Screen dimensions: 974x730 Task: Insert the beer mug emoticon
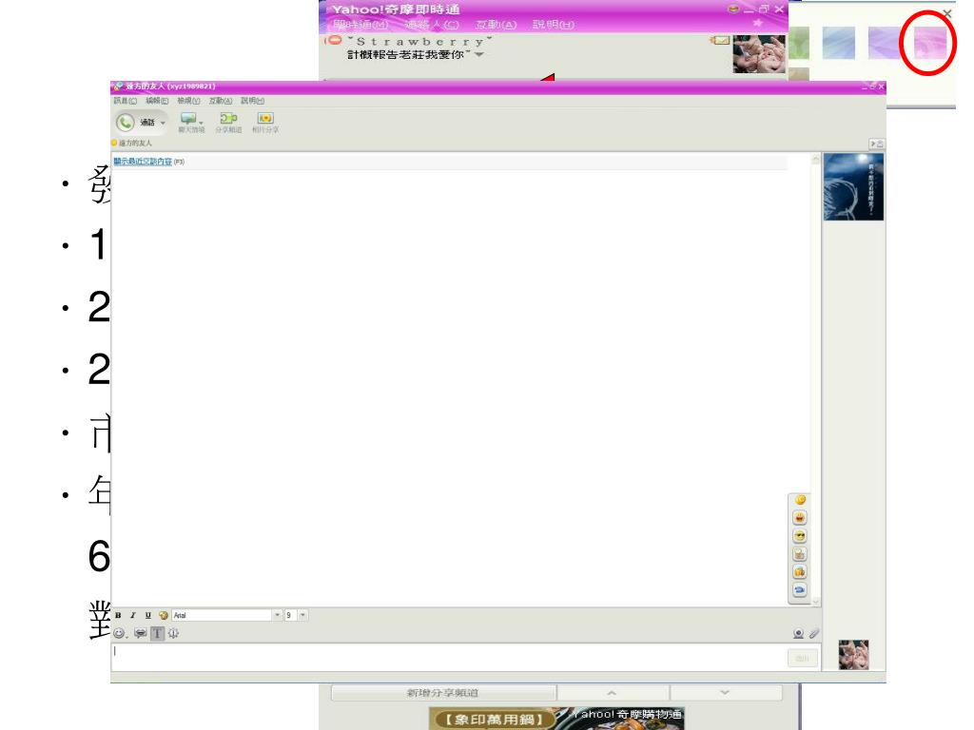click(x=800, y=571)
